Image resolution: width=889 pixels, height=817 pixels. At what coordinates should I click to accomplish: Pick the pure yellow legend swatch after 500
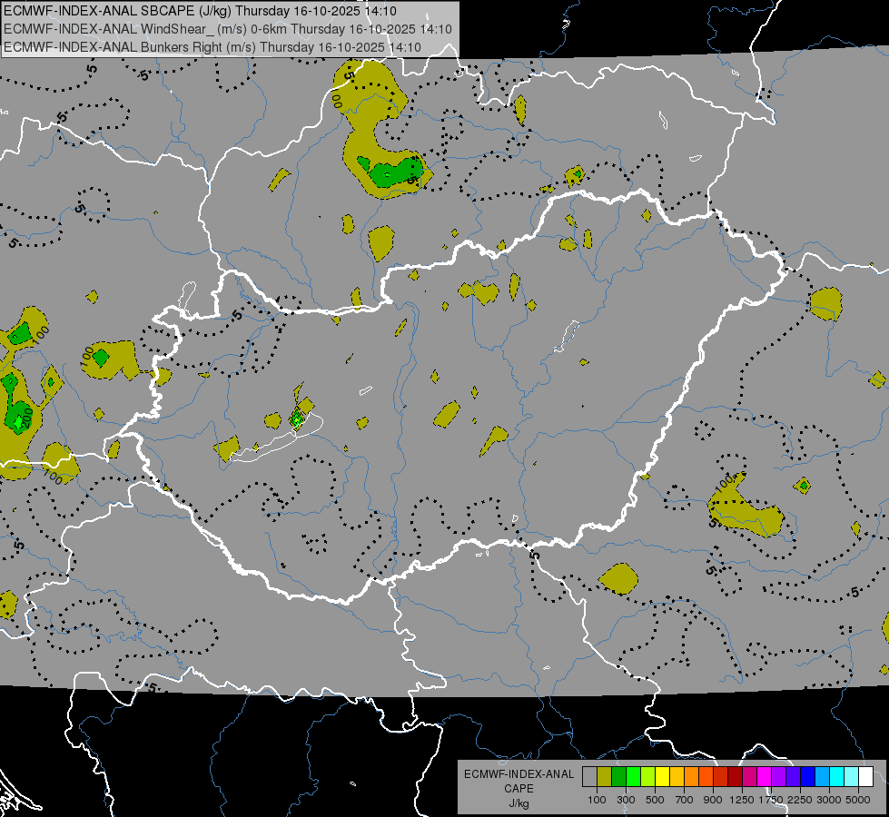(662, 776)
